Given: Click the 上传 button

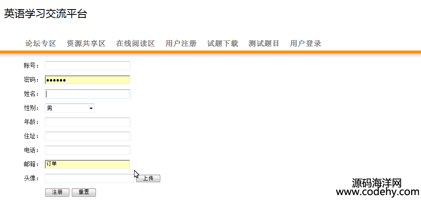Looking at the screenshot, I should (x=148, y=178).
